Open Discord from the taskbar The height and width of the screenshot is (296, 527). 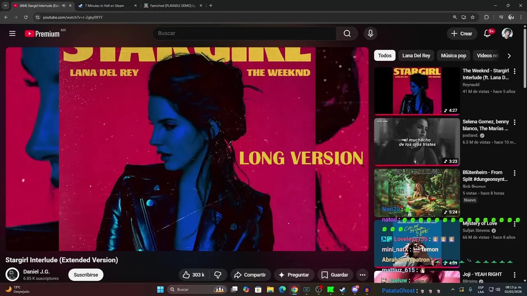(x=355, y=290)
